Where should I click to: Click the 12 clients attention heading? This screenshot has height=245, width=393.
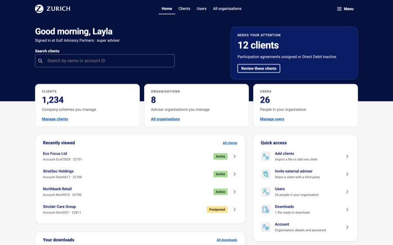pyautogui.click(x=258, y=45)
